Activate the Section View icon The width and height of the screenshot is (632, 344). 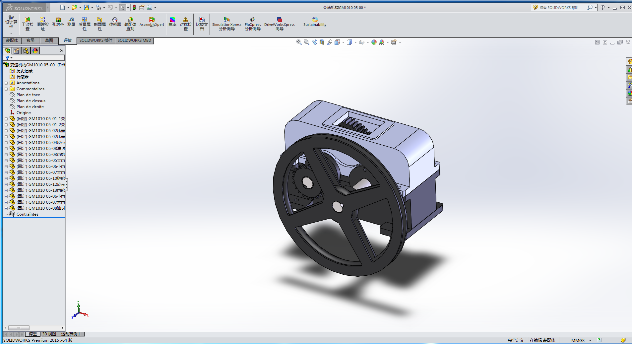(322, 42)
